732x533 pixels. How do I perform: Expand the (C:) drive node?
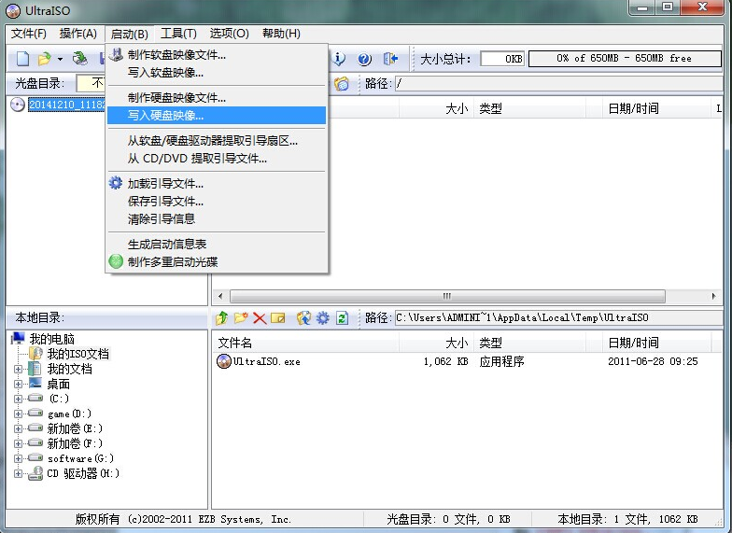point(19,400)
